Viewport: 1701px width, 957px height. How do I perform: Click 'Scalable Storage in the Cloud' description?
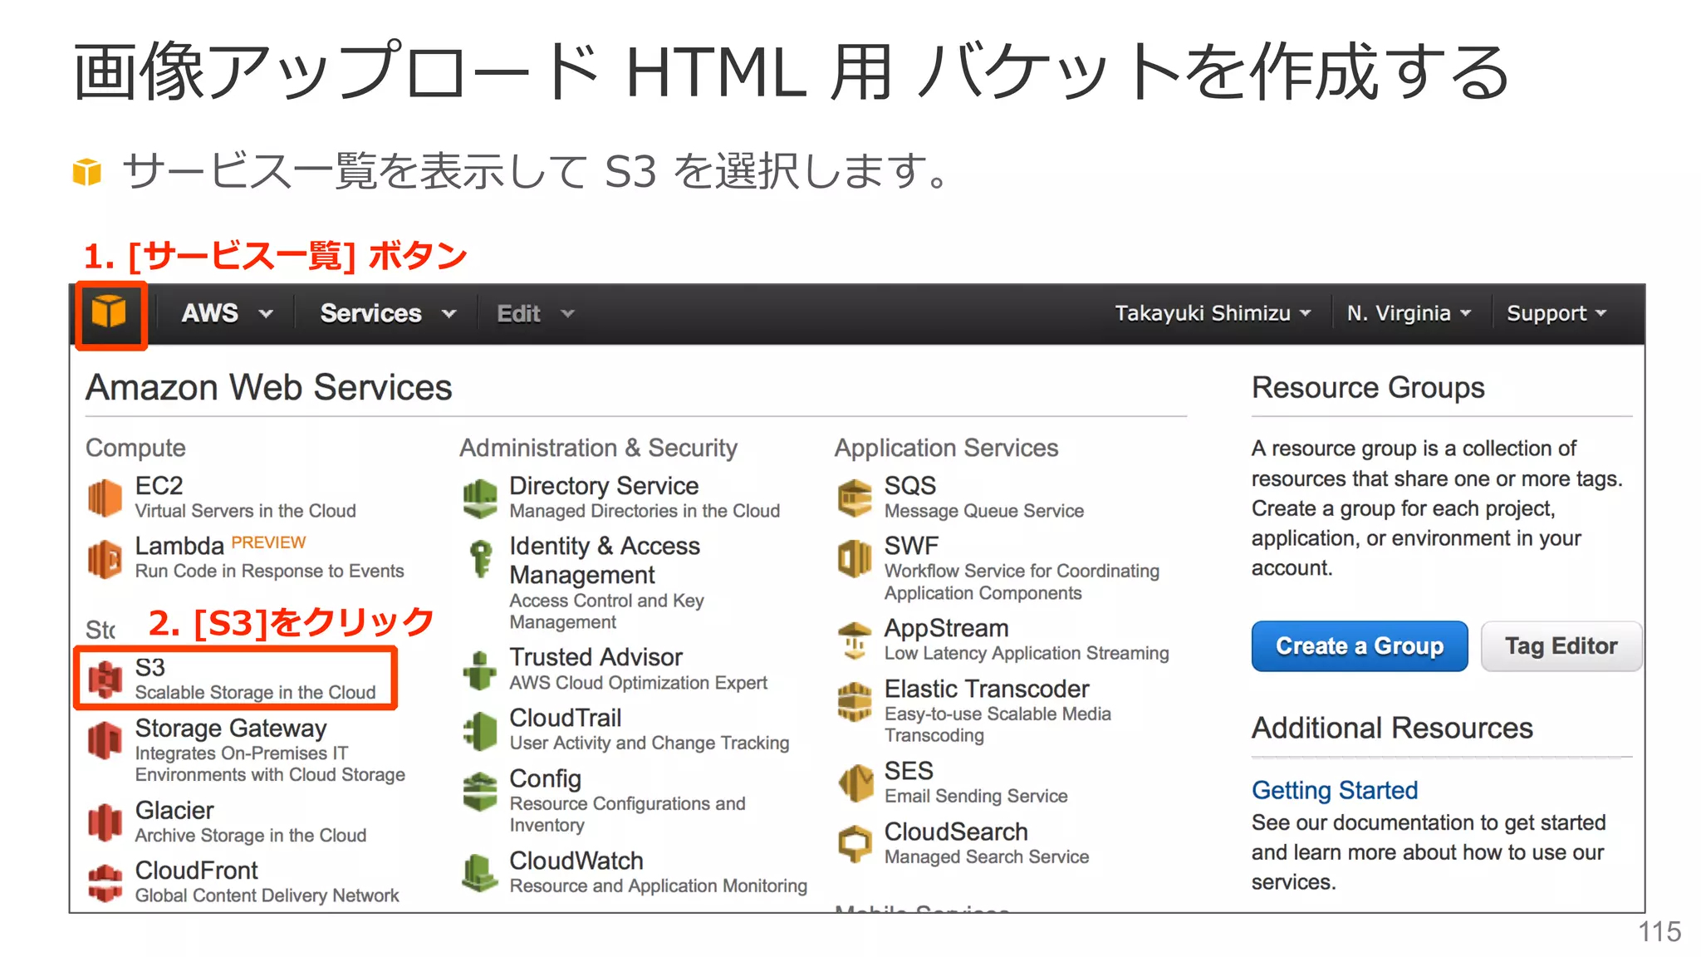tap(256, 692)
